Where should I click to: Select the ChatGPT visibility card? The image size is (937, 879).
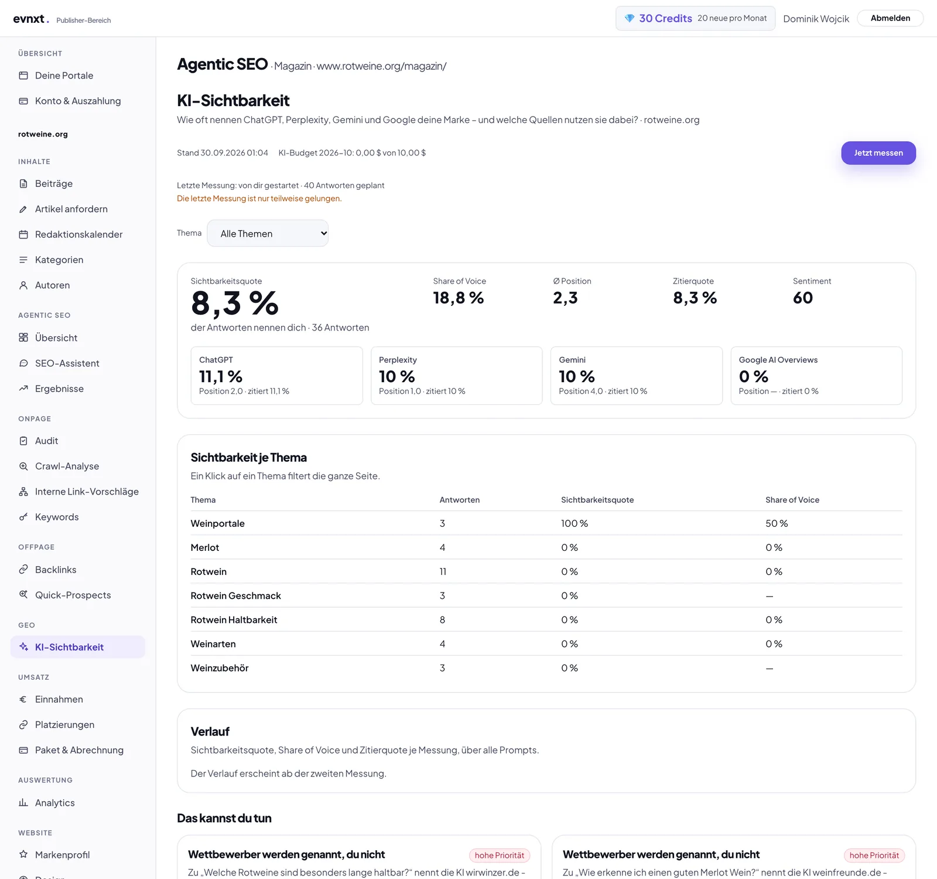point(276,376)
